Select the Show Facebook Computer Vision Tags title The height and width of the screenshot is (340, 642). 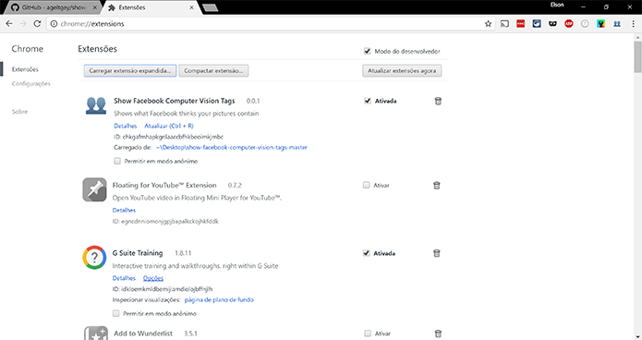(175, 101)
